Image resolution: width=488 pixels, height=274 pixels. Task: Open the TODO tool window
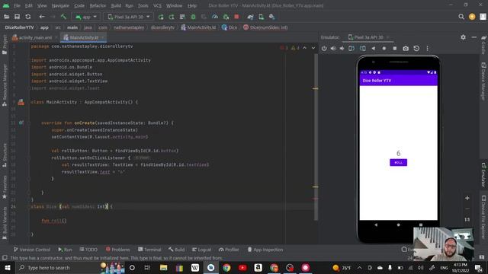[88, 250]
